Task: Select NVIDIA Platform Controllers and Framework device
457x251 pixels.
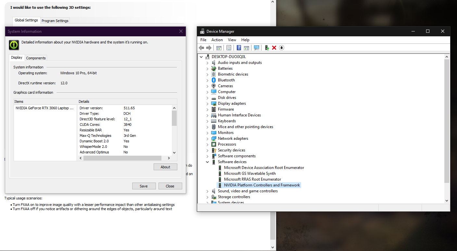Action: (262, 185)
